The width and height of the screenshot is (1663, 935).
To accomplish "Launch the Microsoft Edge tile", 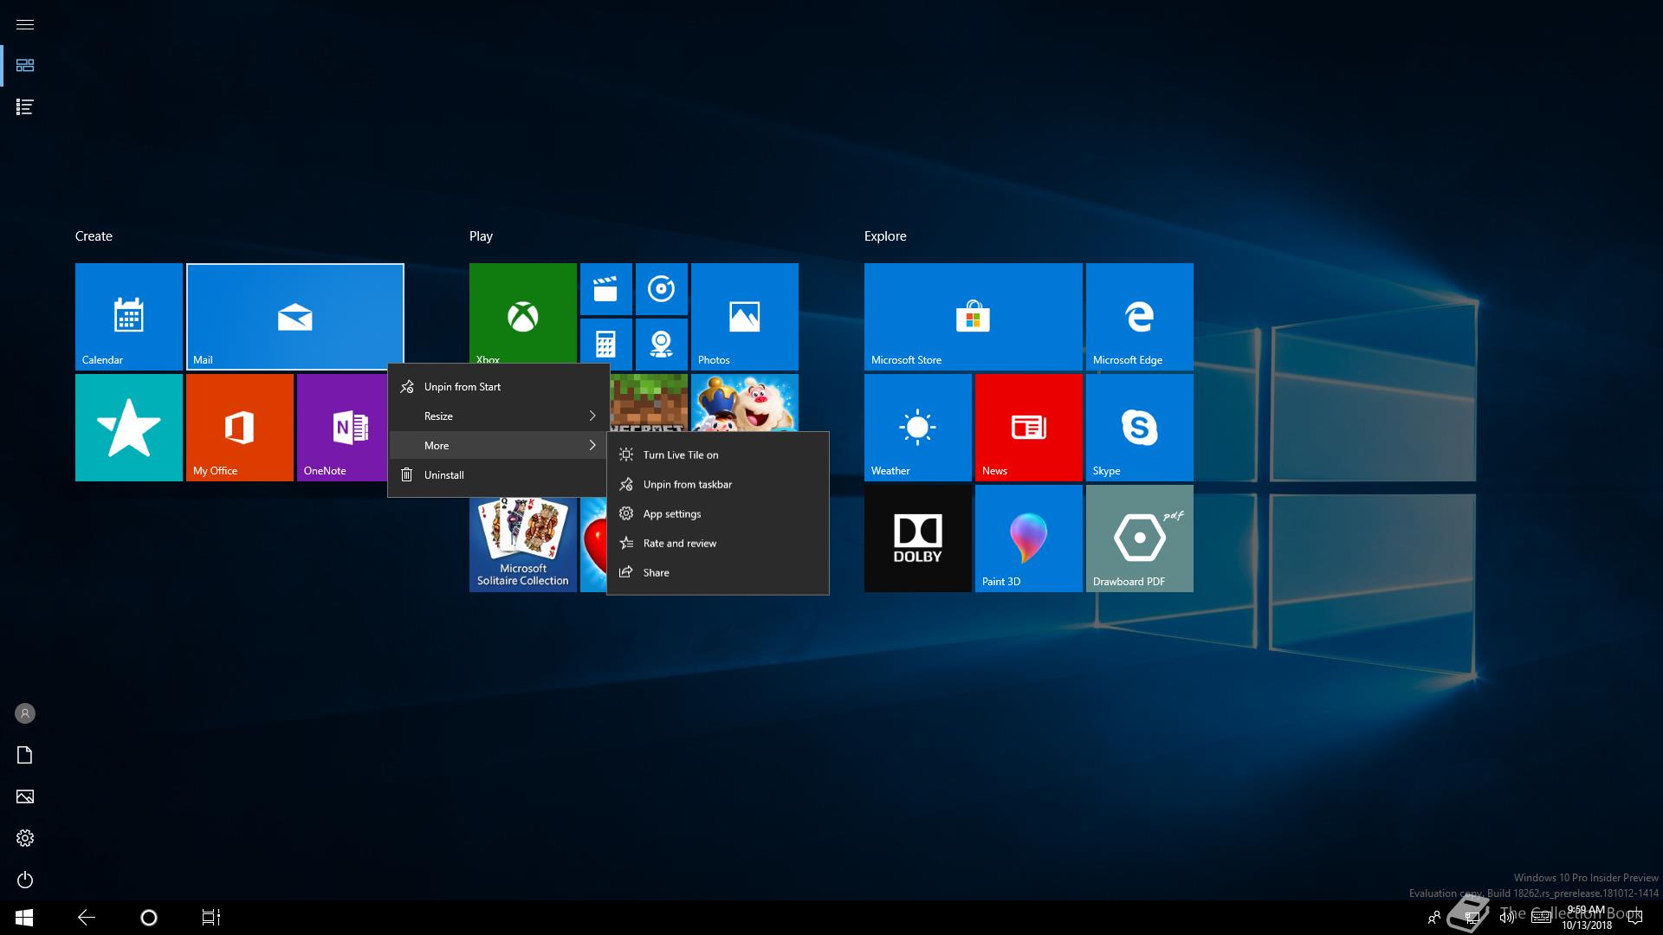I will [1139, 317].
